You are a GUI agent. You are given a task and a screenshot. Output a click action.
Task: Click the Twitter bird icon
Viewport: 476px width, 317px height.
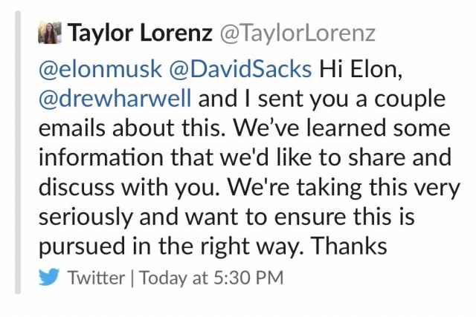[x=48, y=278]
